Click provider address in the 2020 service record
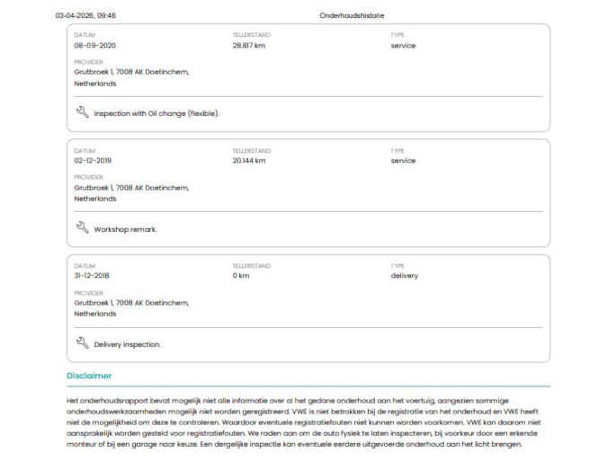 point(130,77)
